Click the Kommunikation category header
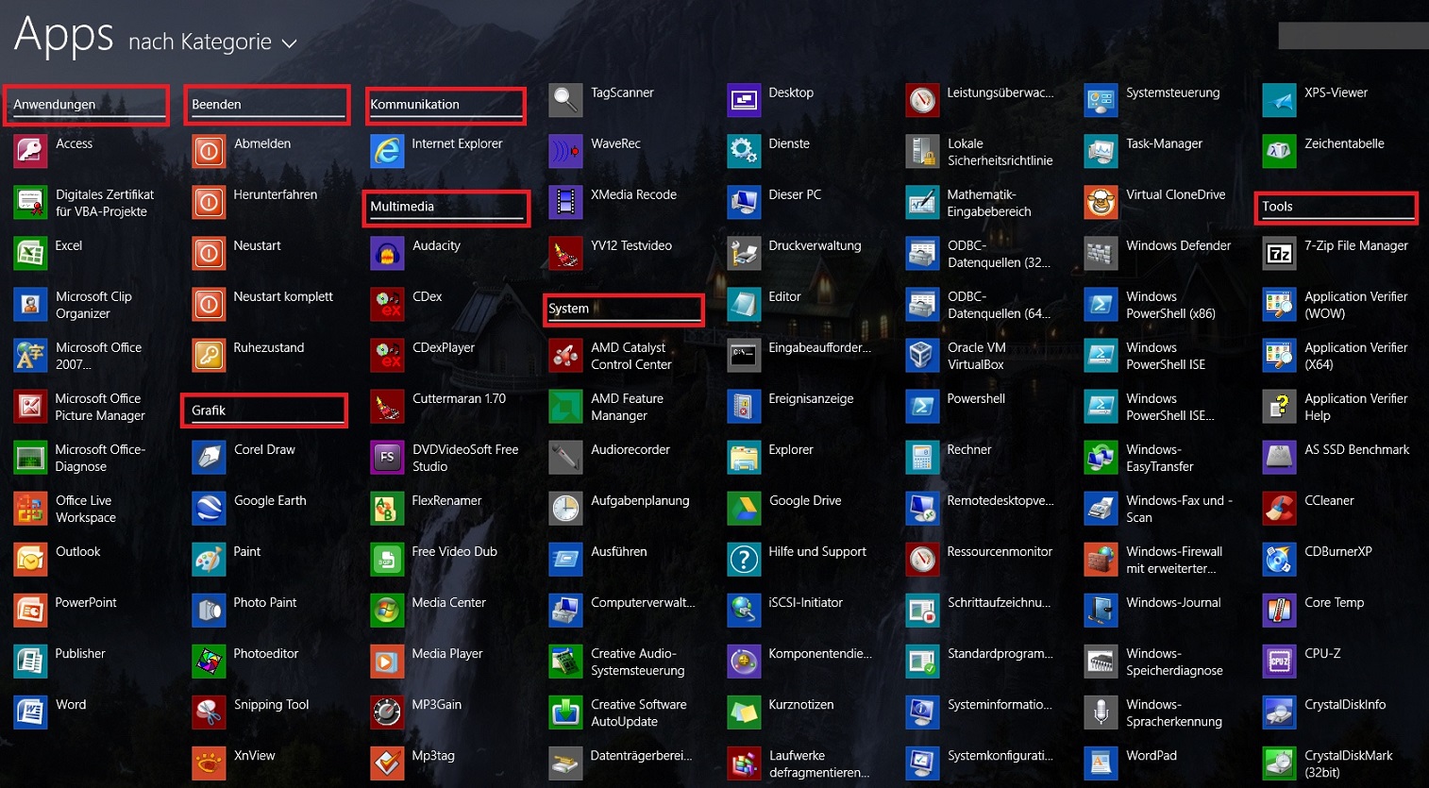 (x=446, y=105)
